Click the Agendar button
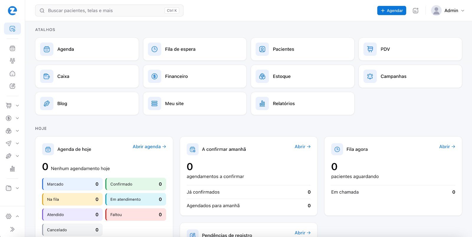 pyautogui.click(x=392, y=11)
